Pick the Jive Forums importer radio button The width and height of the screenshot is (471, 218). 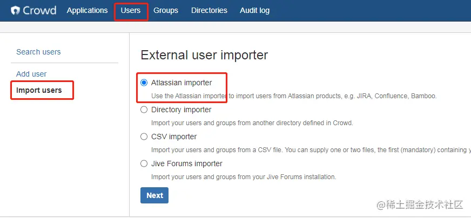tap(144, 163)
